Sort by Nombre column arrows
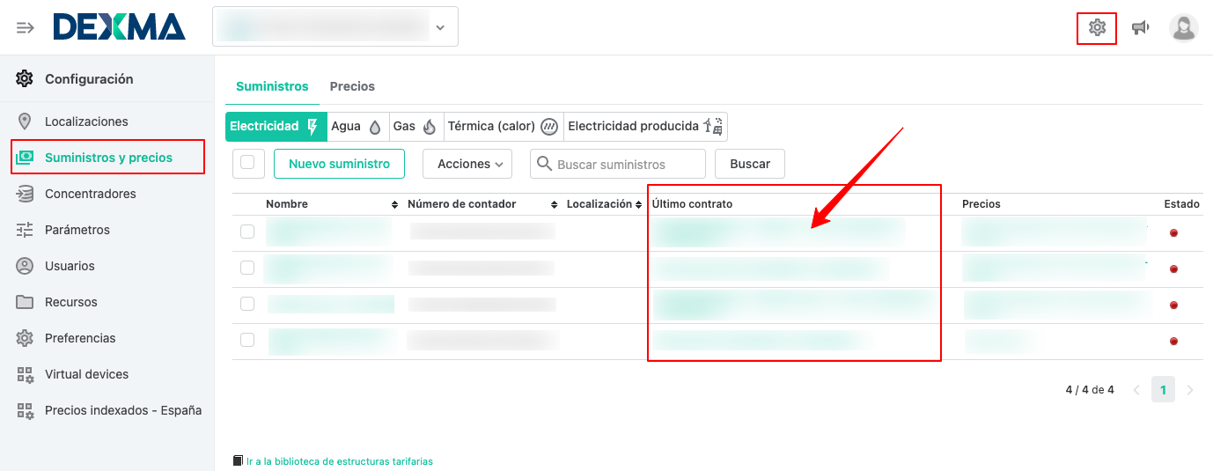 pyautogui.click(x=394, y=204)
